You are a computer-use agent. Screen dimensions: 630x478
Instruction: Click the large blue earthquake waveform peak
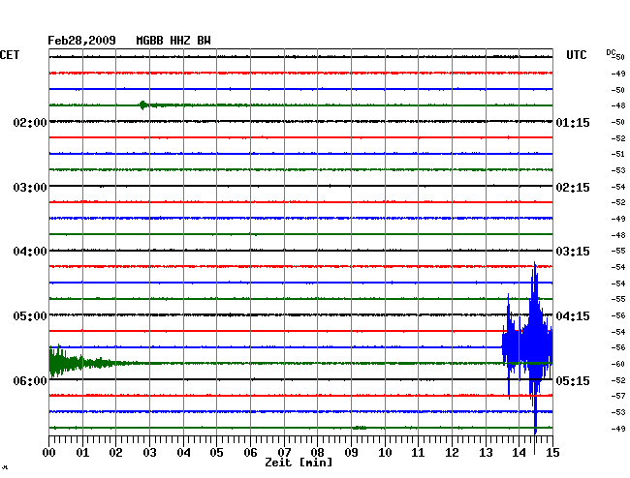[x=535, y=347]
